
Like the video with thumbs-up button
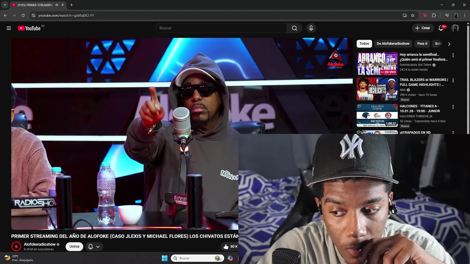(226, 247)
